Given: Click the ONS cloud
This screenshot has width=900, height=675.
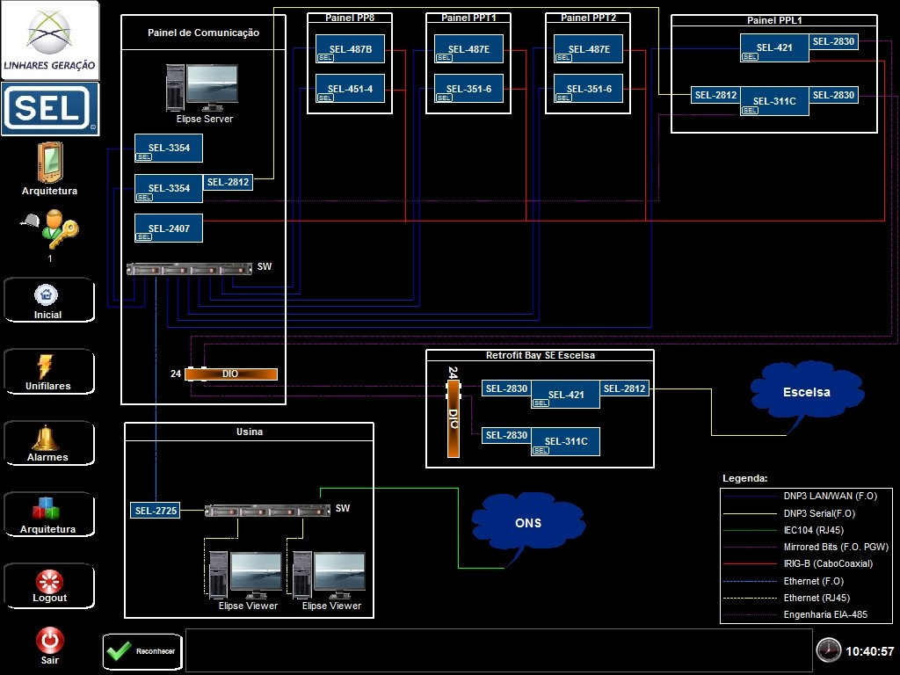Looking at the screenshot, I should pos(528,523).
